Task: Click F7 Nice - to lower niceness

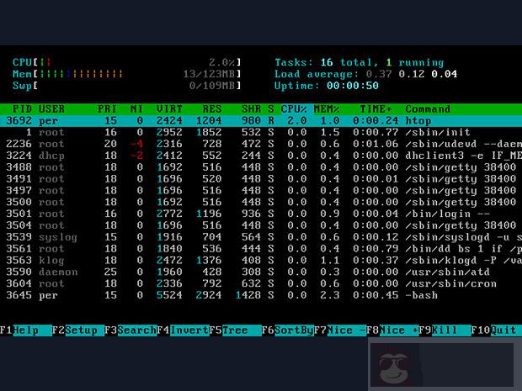Action: click(339, 330)
